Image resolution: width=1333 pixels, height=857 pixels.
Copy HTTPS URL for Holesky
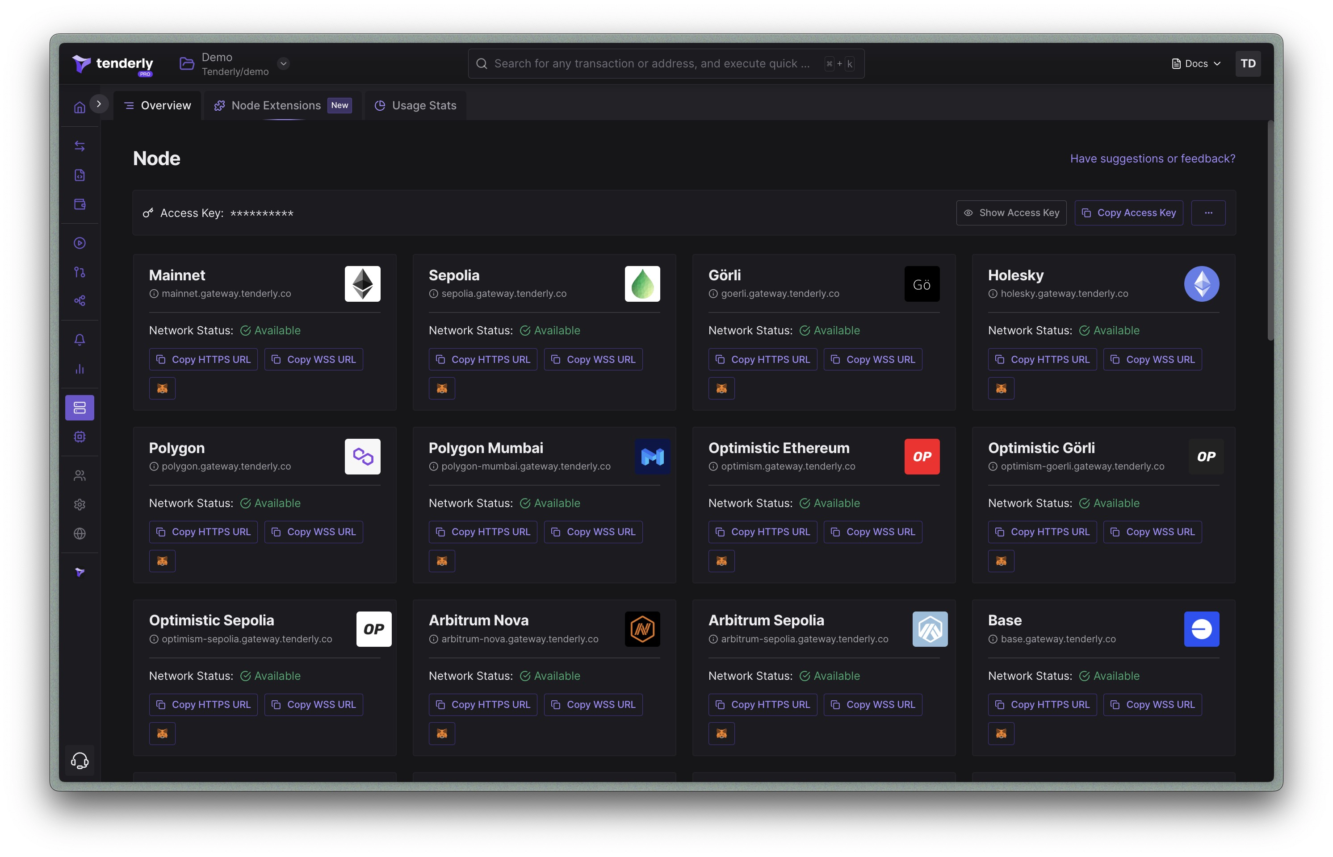(x=1042, y=359)
